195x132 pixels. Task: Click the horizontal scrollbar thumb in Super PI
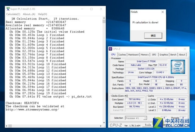pyautogui.click(x=10, y=126)
